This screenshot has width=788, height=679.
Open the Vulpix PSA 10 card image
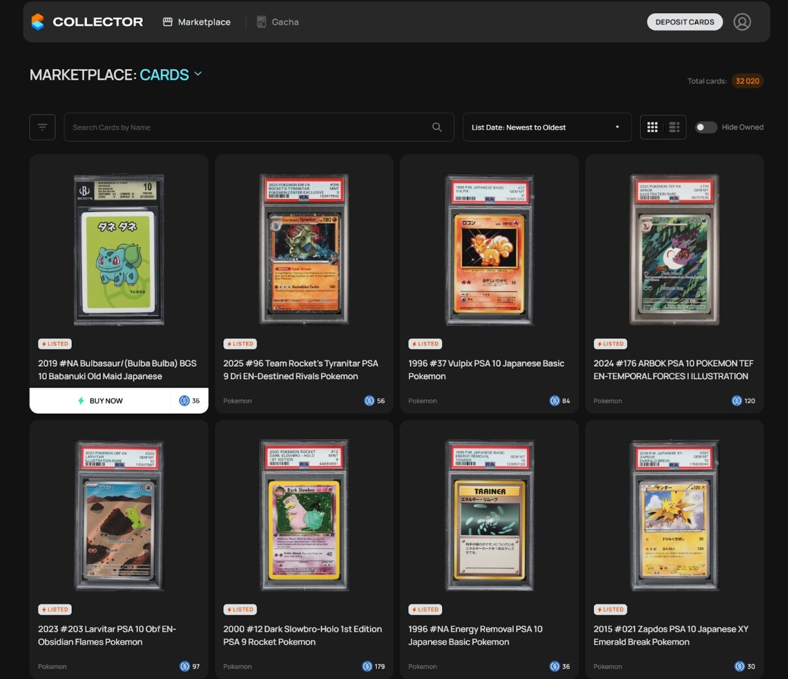489,250
